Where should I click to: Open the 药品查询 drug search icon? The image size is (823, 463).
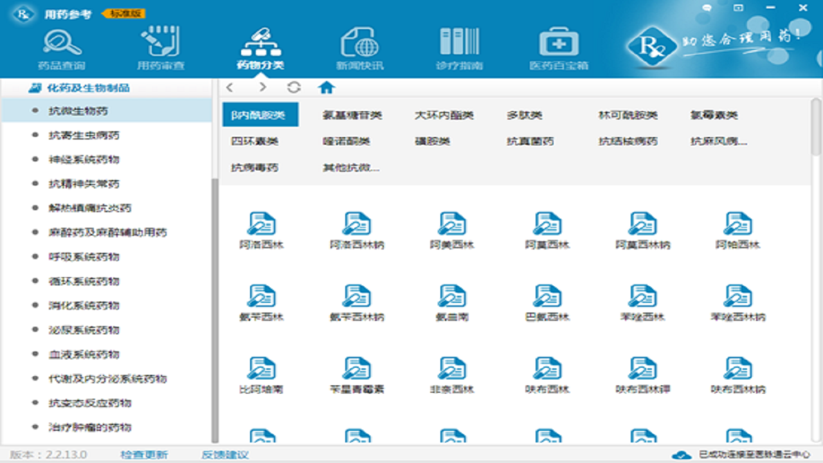(x=62, y=47)
